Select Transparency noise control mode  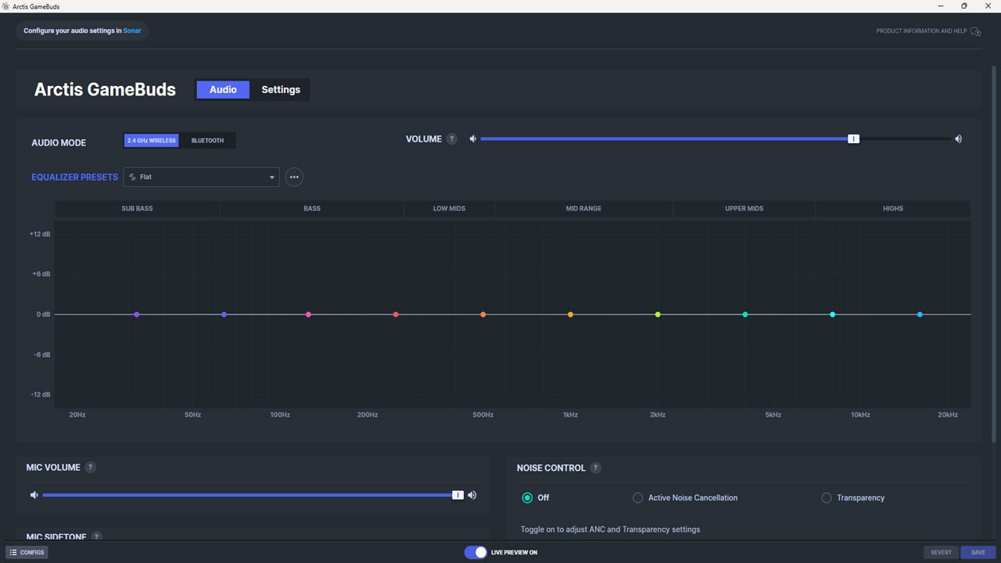tap(827, 498)
